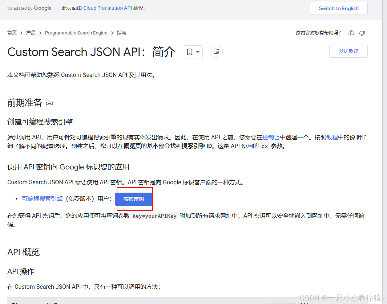The height and width of the screenshot is (304, 387).
Task: Click the blue 获取密钥 button
Action: pyautogui.click(x=133, y=199)
